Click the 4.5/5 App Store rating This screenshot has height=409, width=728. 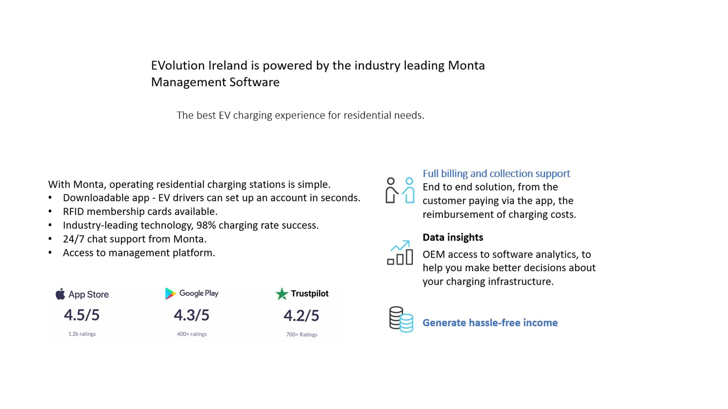point(82,315)
